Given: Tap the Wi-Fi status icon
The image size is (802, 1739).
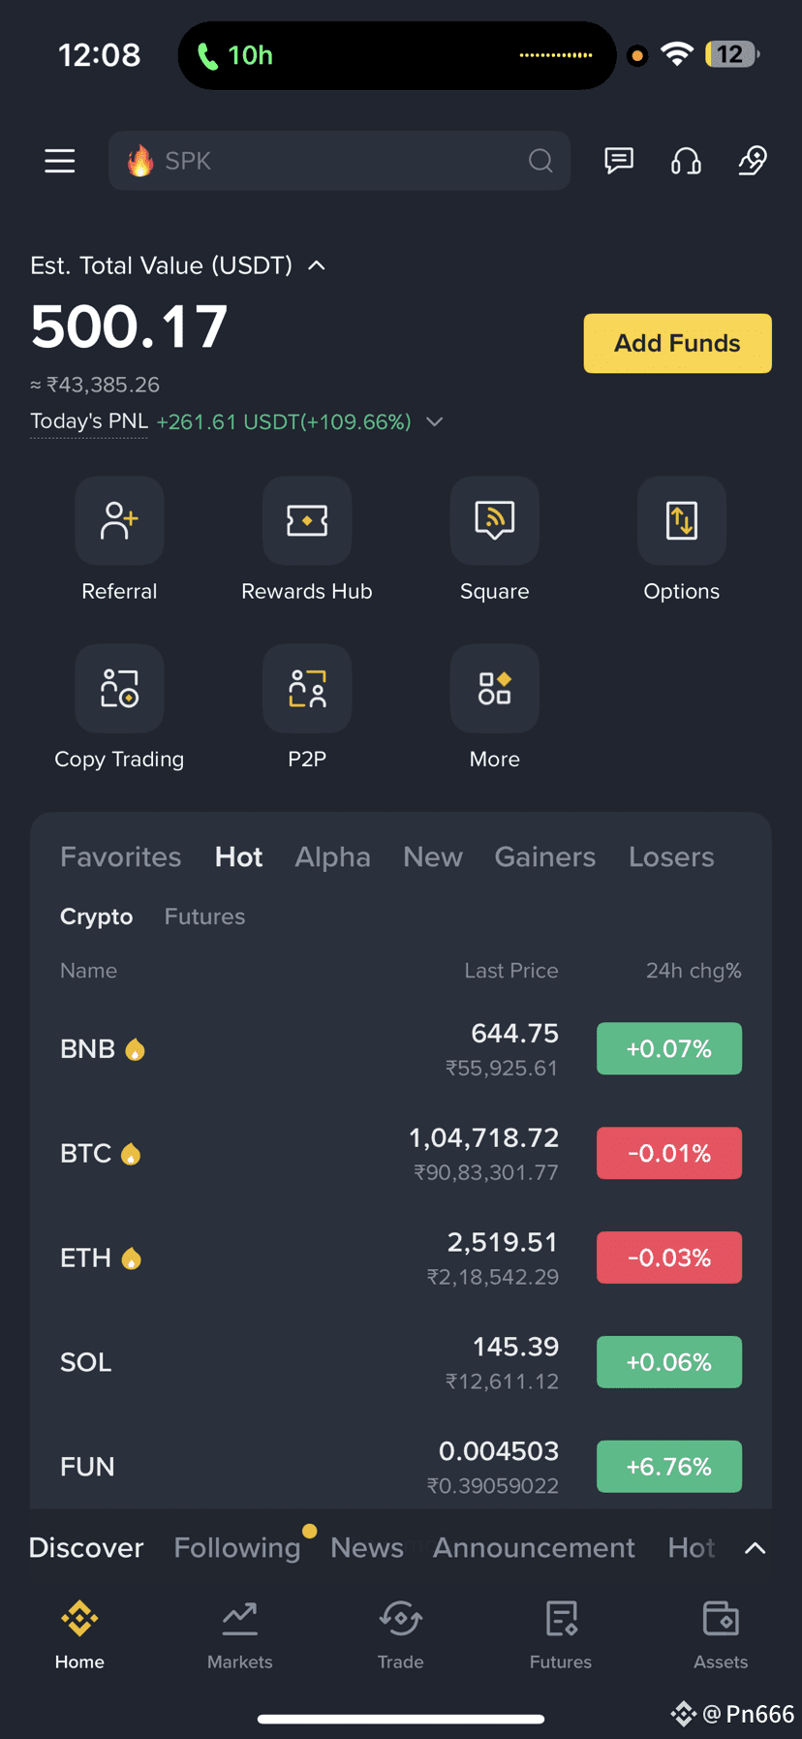Looking at the screenshot, I should (x=677, y=54).
